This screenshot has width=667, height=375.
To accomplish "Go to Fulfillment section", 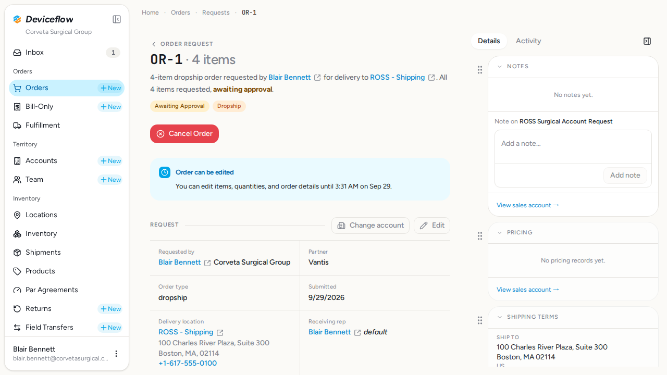I will (67, 126).
